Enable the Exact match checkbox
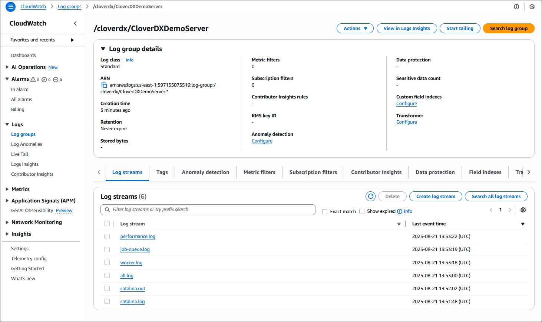The height and width of the screenshot is (322, 542). click(325, 211)
